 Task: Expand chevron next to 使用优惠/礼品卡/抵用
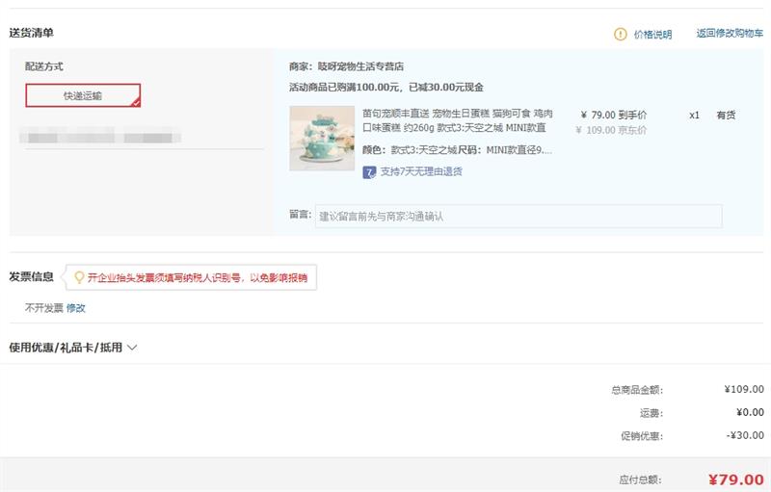[x=132, y=348]
